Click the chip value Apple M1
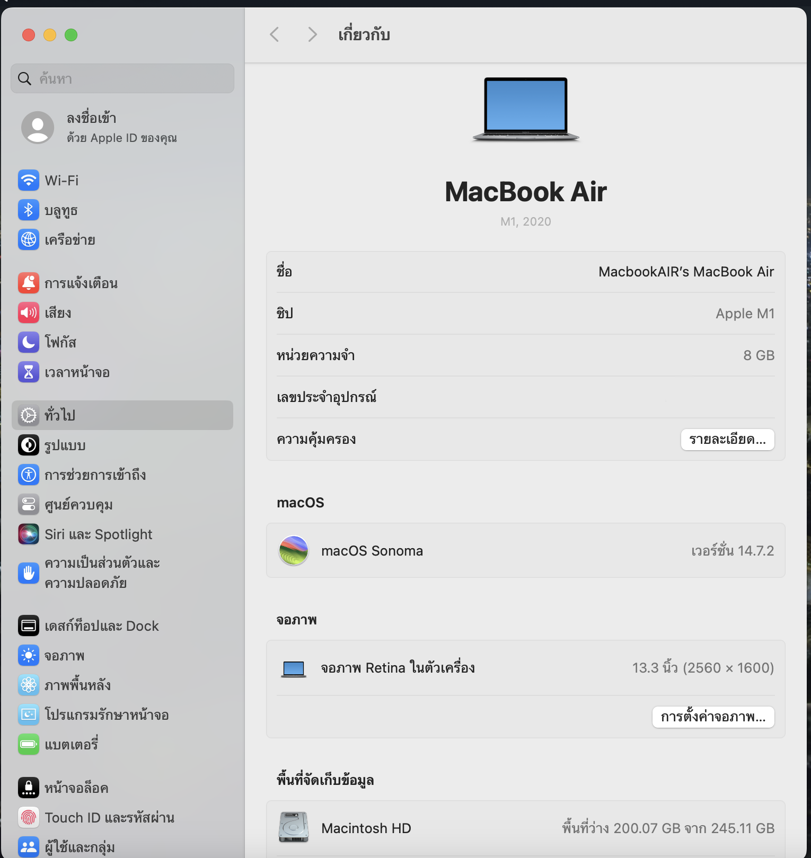Viewport: 811px width, 858px height. 745,314
